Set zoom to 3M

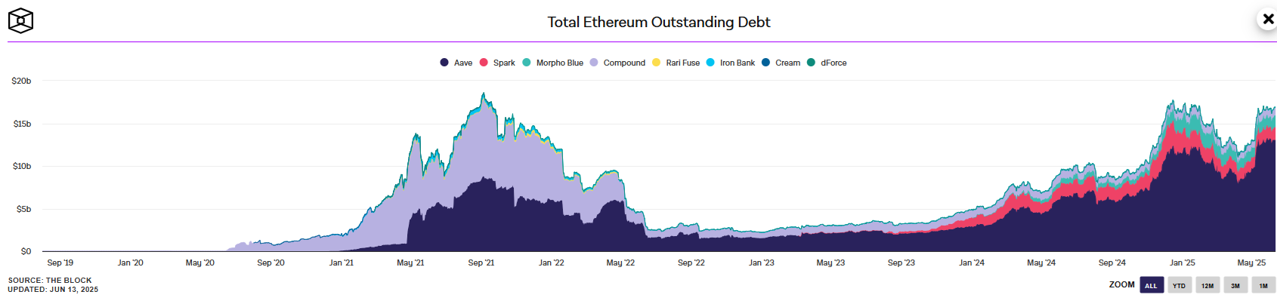pos(1235,285)
